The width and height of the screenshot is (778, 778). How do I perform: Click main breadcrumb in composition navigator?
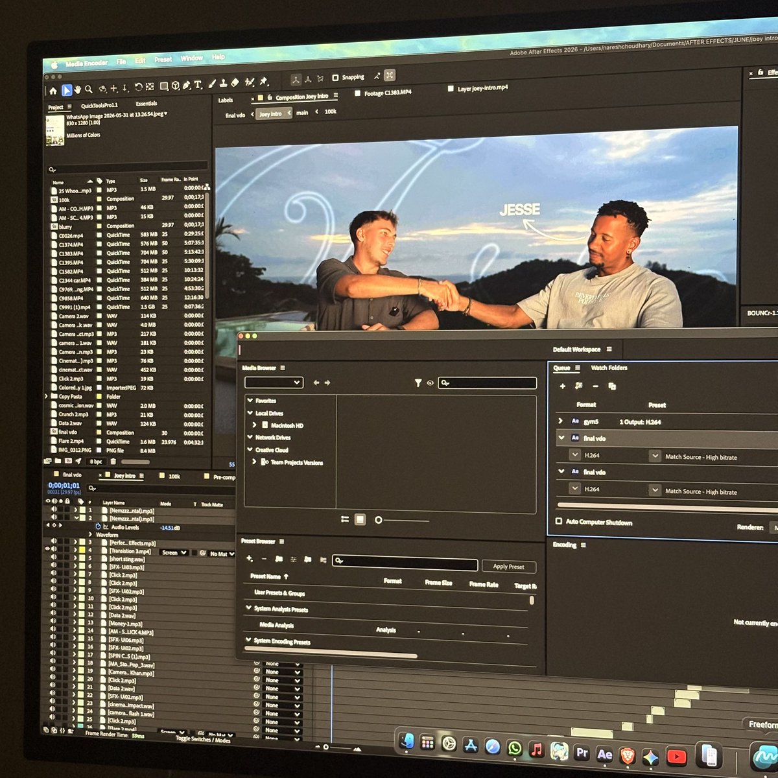pyautogui.click(x=302, y=112)
